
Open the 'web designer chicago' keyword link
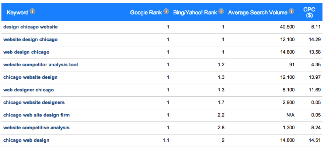click(29, 90)
